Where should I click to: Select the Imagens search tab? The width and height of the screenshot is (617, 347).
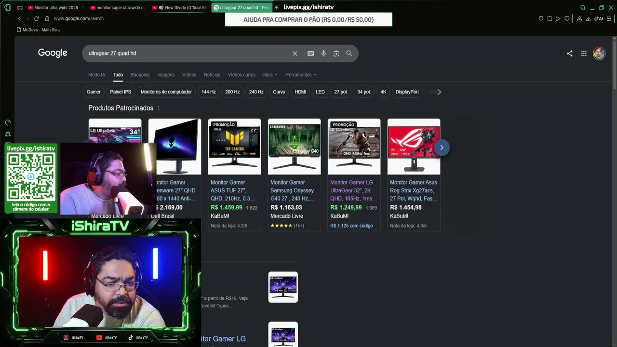click(x=166, y=75)
